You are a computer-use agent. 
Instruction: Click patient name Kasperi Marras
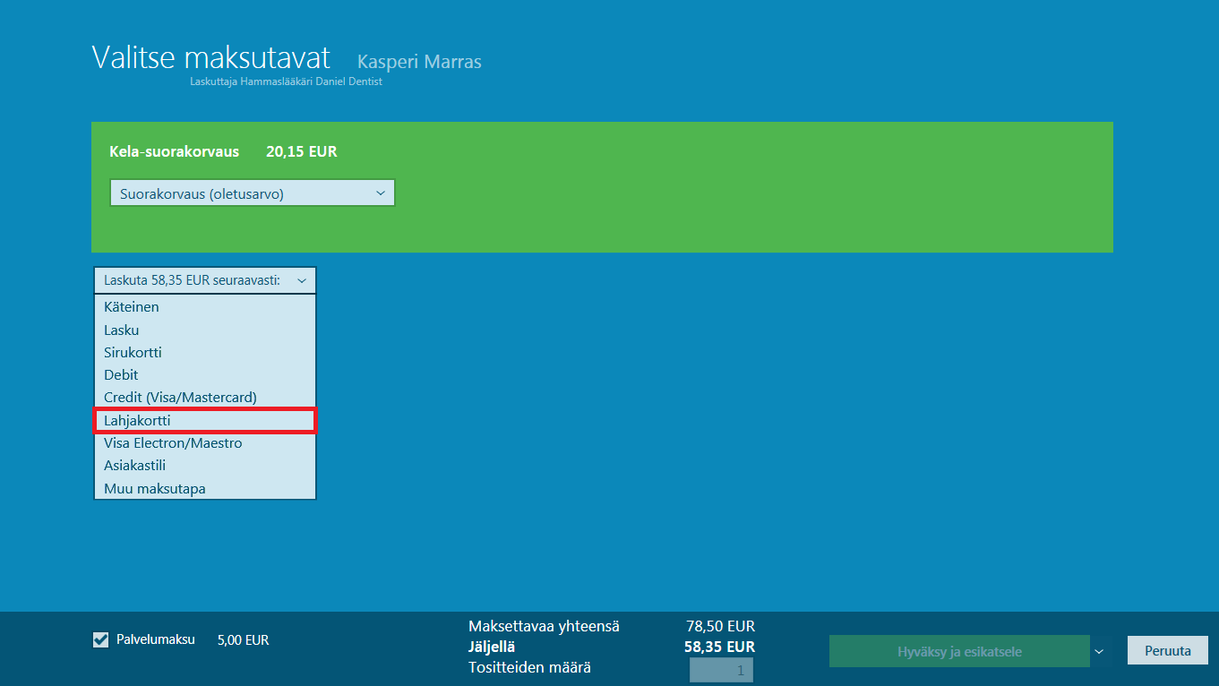coord(419,62)
